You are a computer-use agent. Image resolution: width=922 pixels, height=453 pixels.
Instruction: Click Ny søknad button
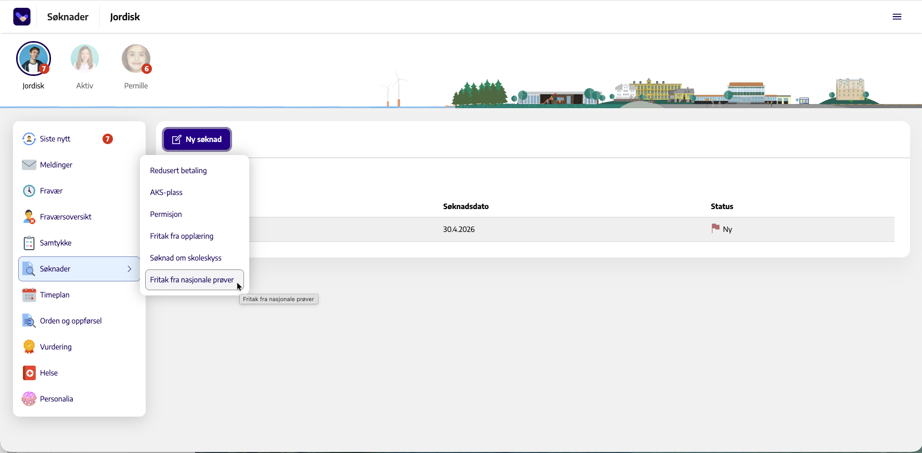(x=197, y=139)
